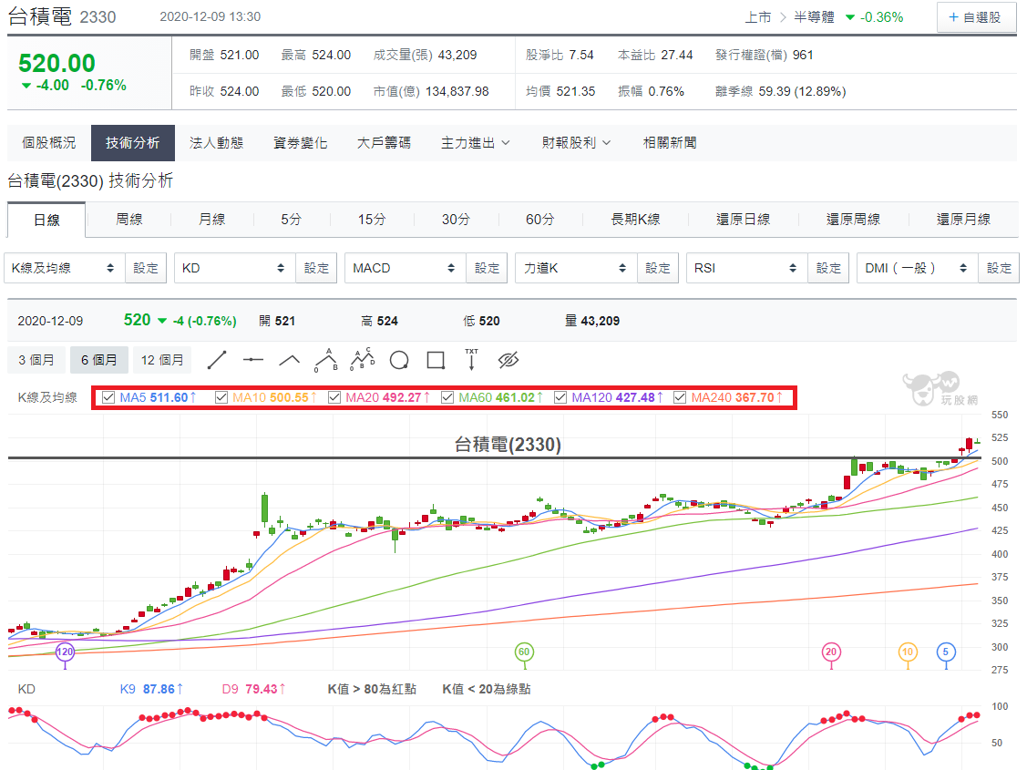
Task: Open the DMI (一般) indicator dropdown
Action: click(x=917, y=268)
